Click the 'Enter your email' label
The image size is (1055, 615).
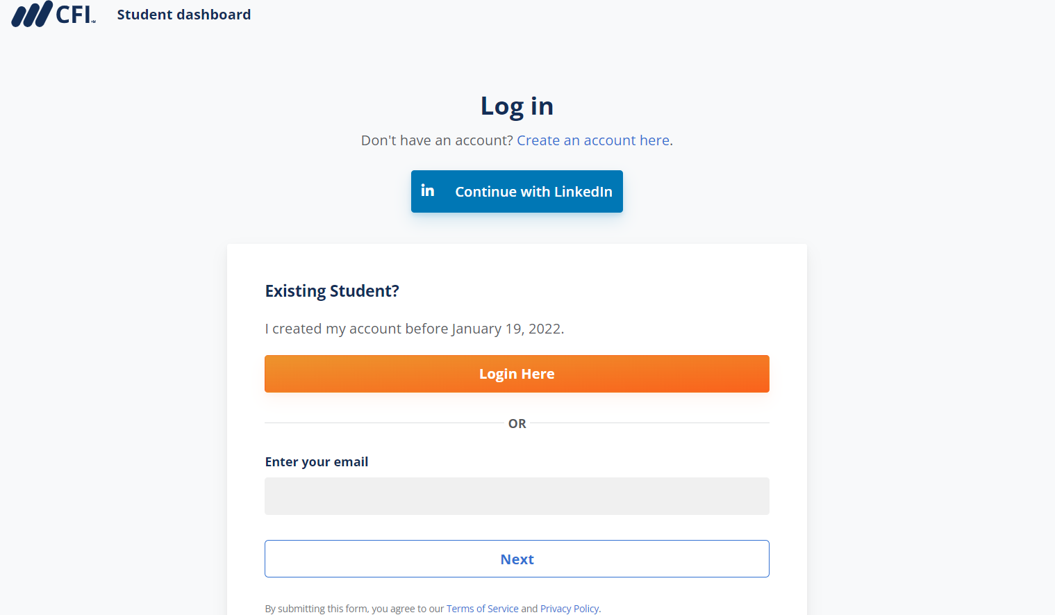pyautogui.click(x=316, y=461)
